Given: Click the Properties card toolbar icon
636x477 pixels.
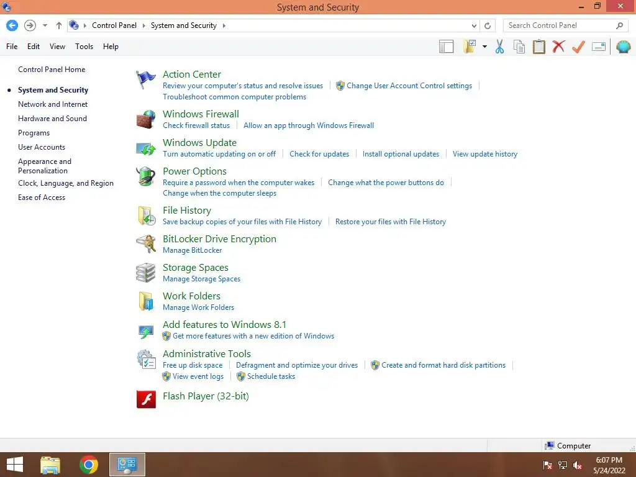Looking at the screenshot, I should [x=599, y=47].
